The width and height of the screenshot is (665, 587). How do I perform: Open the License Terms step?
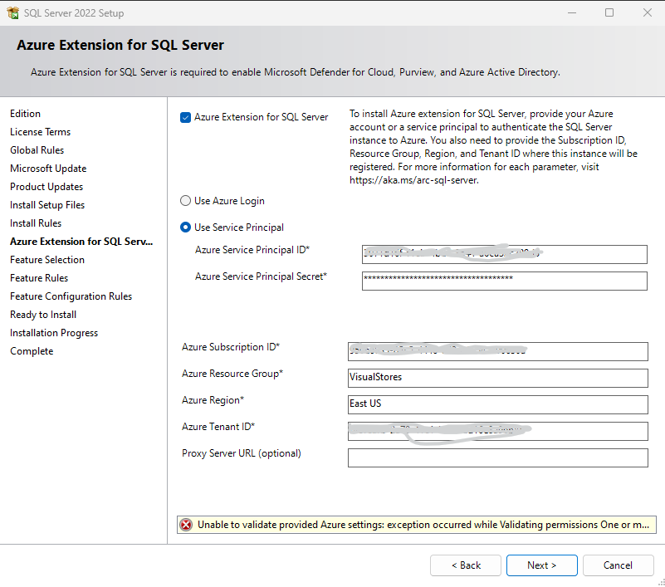point(40,131)
